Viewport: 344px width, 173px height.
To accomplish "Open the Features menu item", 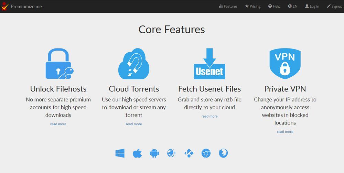I will tap(228, 6).
